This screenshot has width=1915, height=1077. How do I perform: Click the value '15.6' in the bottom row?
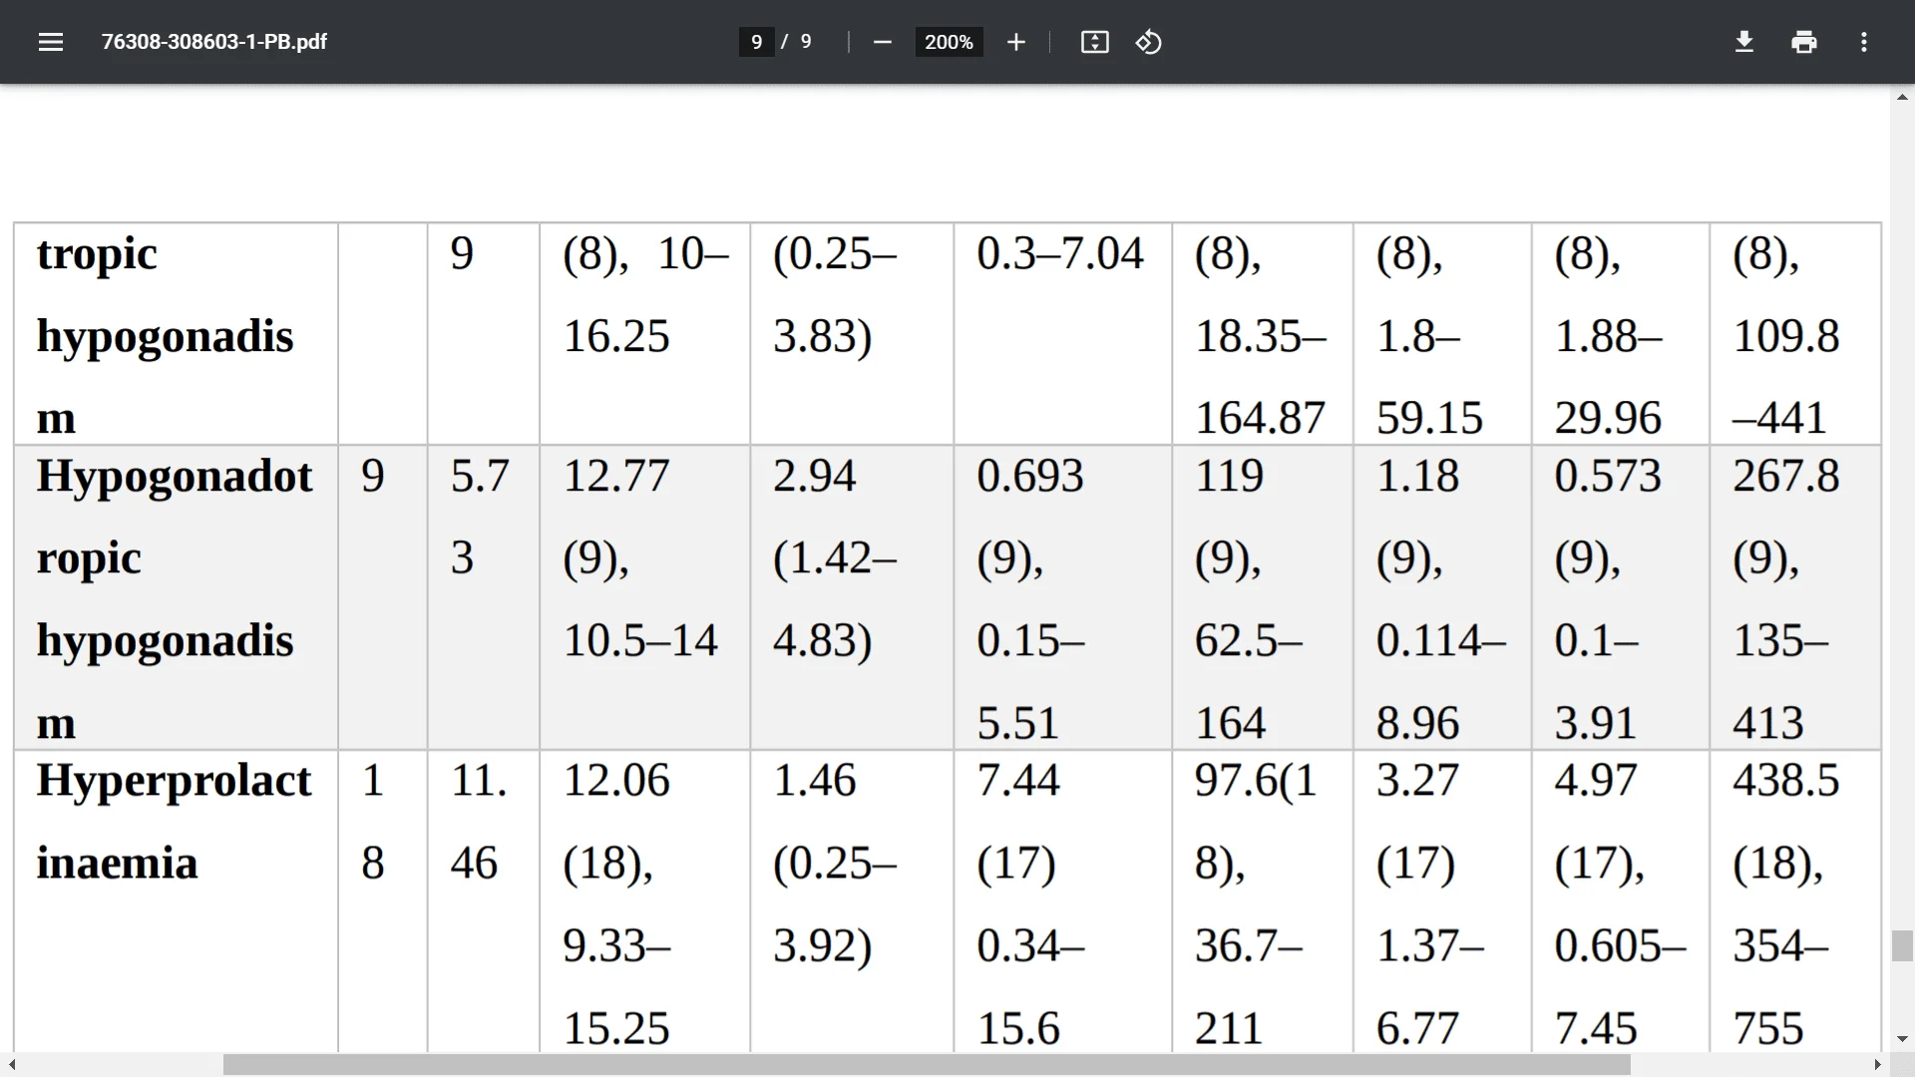click(x=1017, y=1028)
